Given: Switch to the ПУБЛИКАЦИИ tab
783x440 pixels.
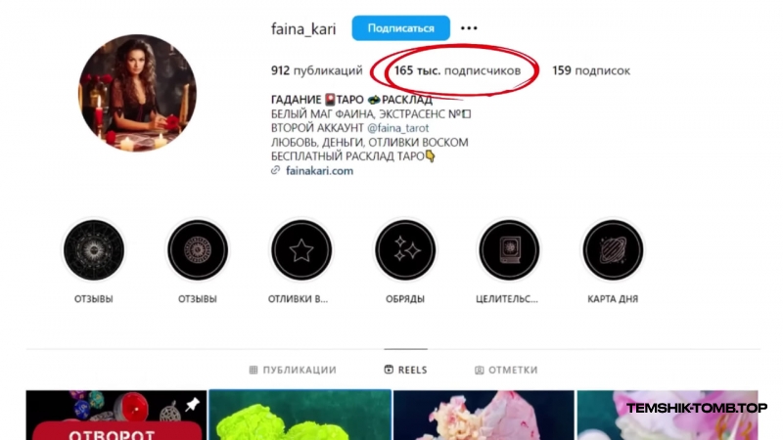Looking at the screenshot, I should [293, 370].
